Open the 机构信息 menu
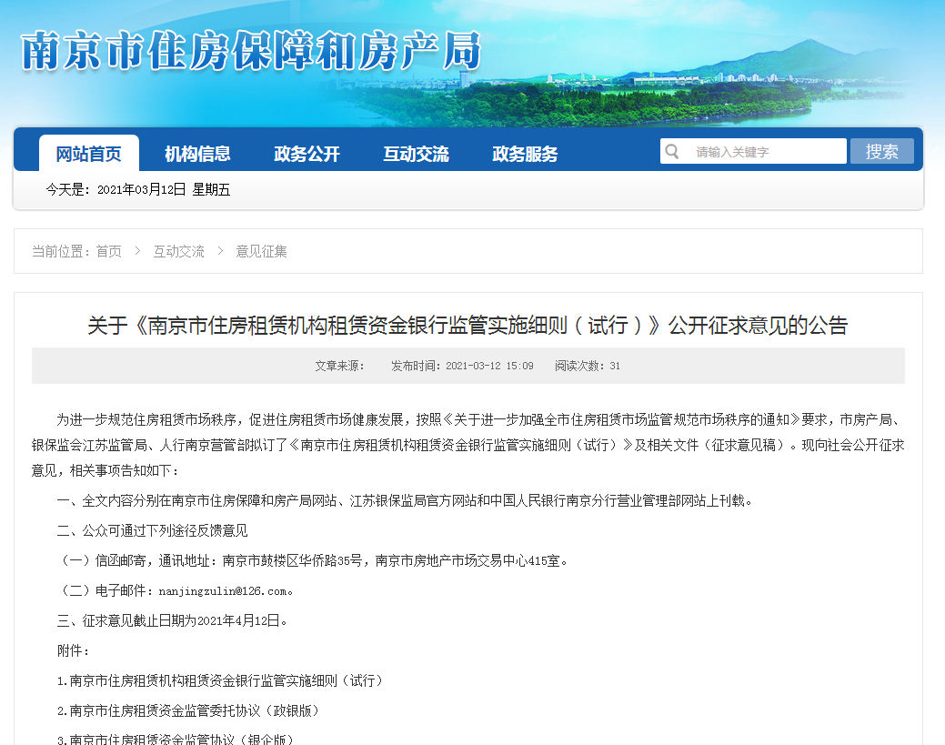 [x=197, y=154]
